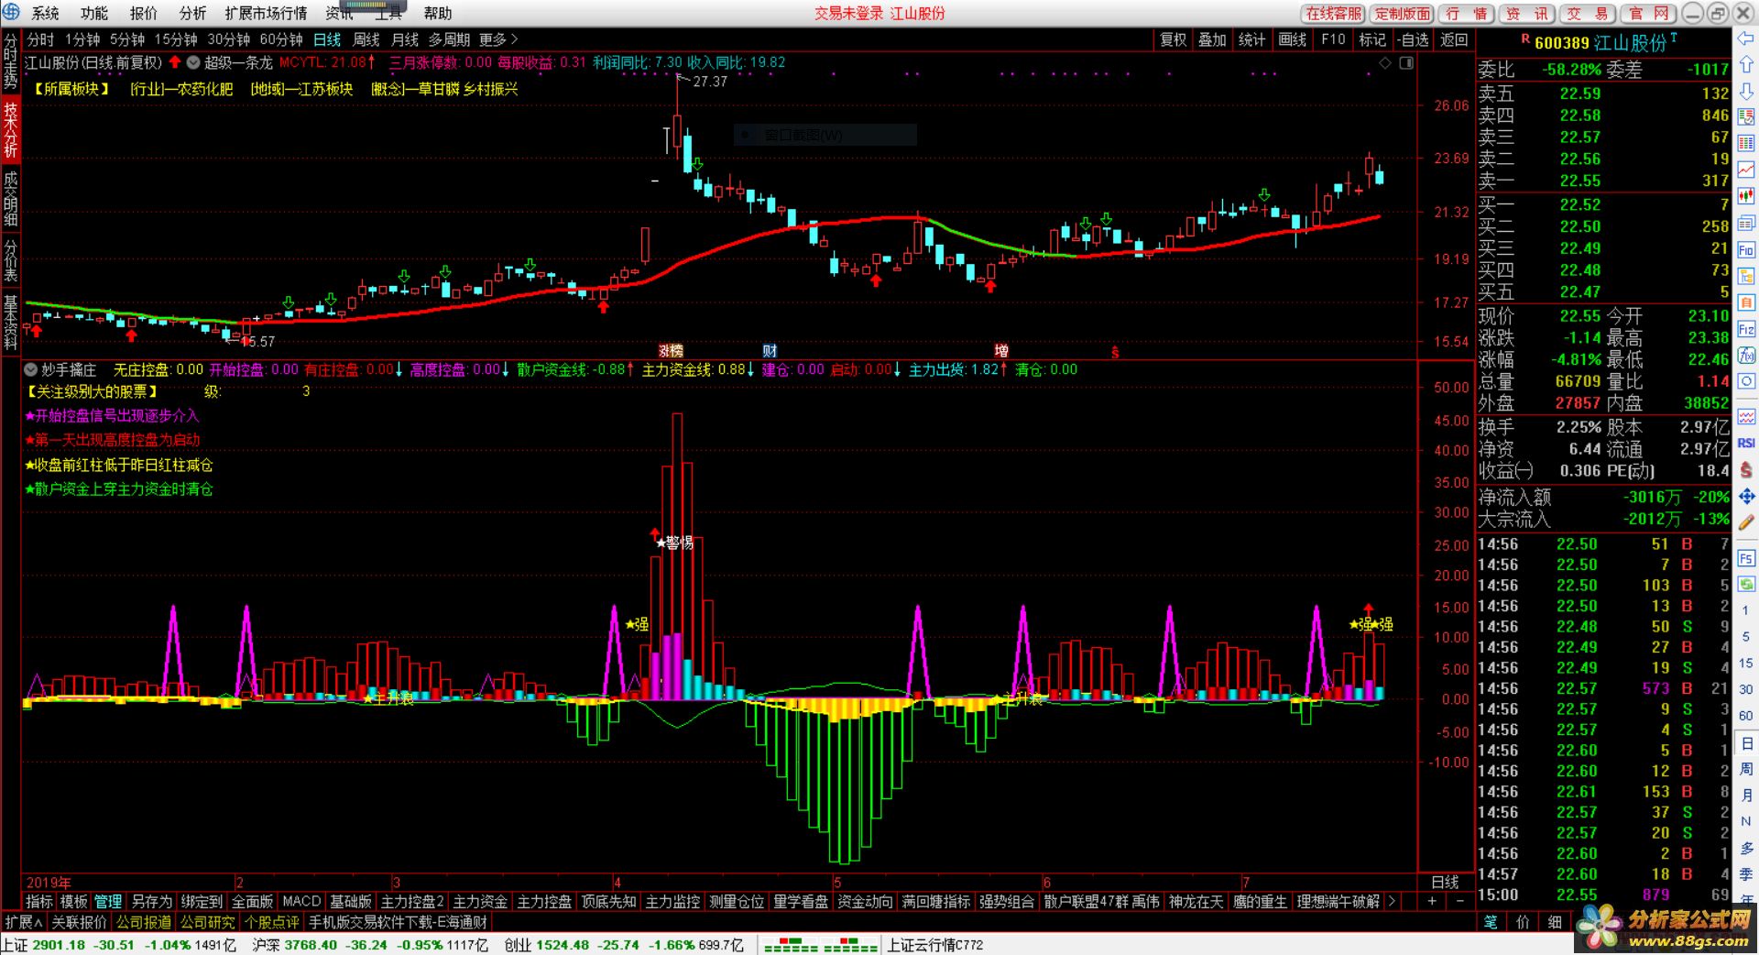
Task: Click the globe logo icon at top left
Action: [11, 12]
